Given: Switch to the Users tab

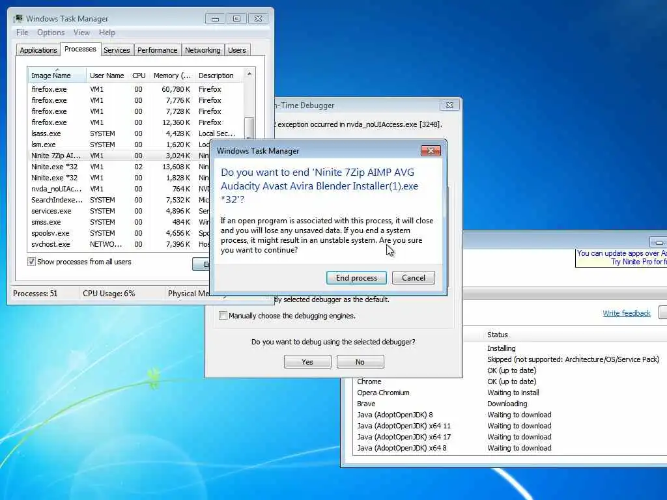Looking at the screenshot, I should point(237,50).
